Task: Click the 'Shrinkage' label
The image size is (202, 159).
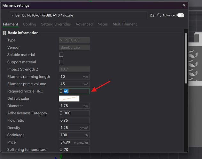Action: [x=16, y=135]
